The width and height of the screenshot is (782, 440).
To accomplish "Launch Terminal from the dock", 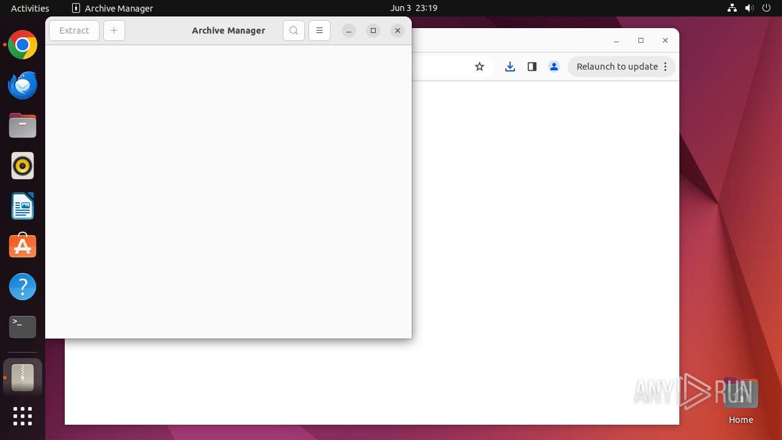I will pyautogui.click(x=23, y=327).
